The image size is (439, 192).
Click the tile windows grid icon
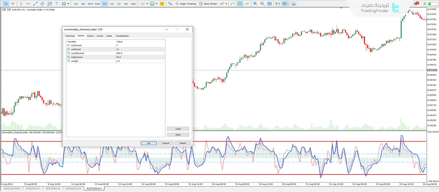[269, 4]
